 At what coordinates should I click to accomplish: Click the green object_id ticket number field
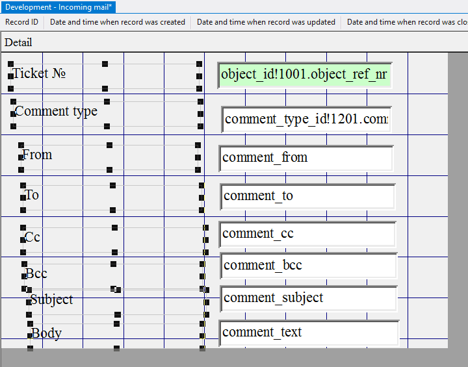tap(304, 75)
